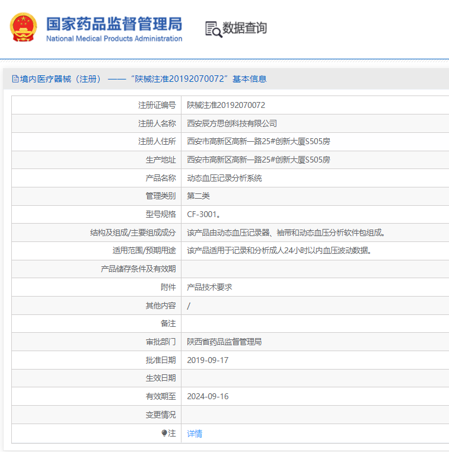Click the lightbulb icon beside 注
The image size is (449, 452).
164,433
